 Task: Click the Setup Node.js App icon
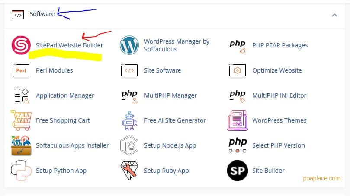point(129,145)
